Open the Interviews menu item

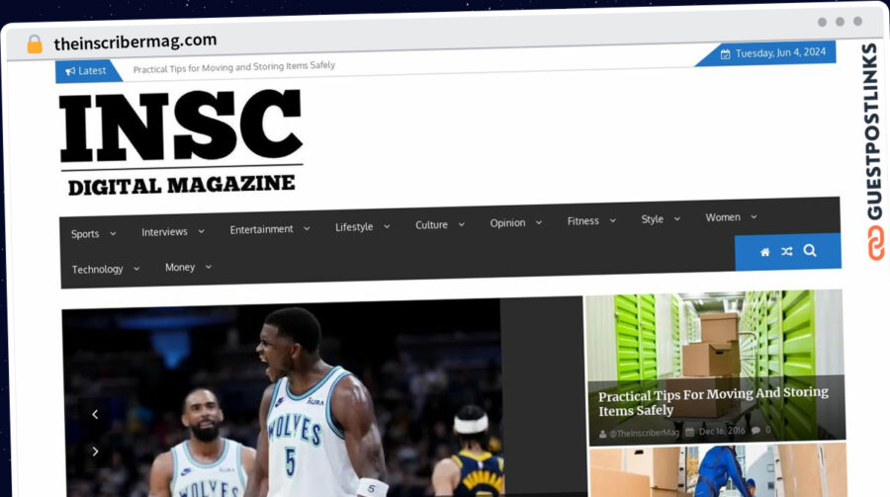click(x=164, y=232)
